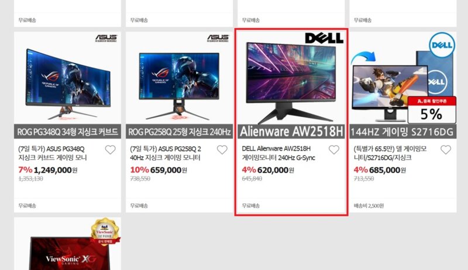Click the heart icon on Alienware AW2518H
468x270 pixels.
pos(334,150)
